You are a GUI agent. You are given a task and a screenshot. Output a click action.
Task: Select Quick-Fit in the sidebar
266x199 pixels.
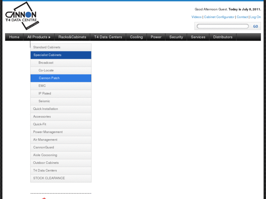coord(61,124)
